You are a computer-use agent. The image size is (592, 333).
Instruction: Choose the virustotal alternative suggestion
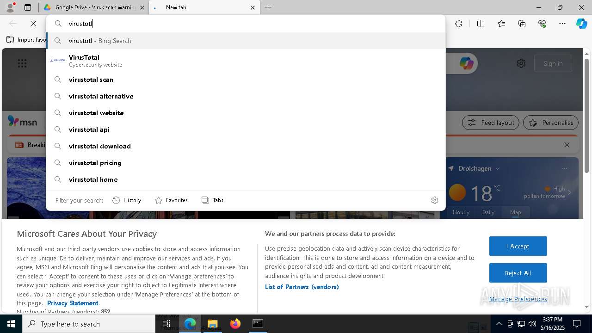point(246,96)
